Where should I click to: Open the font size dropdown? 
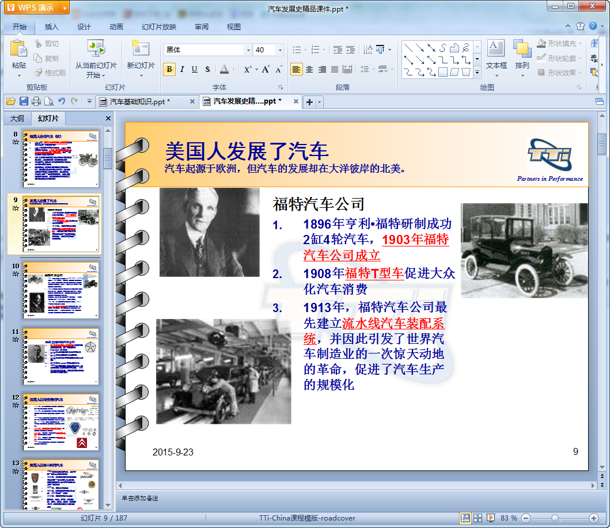[280, 50]
